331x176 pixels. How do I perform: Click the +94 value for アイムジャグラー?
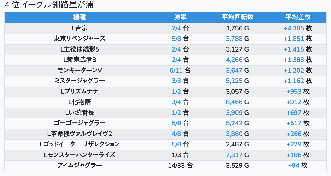pos(294,165)
